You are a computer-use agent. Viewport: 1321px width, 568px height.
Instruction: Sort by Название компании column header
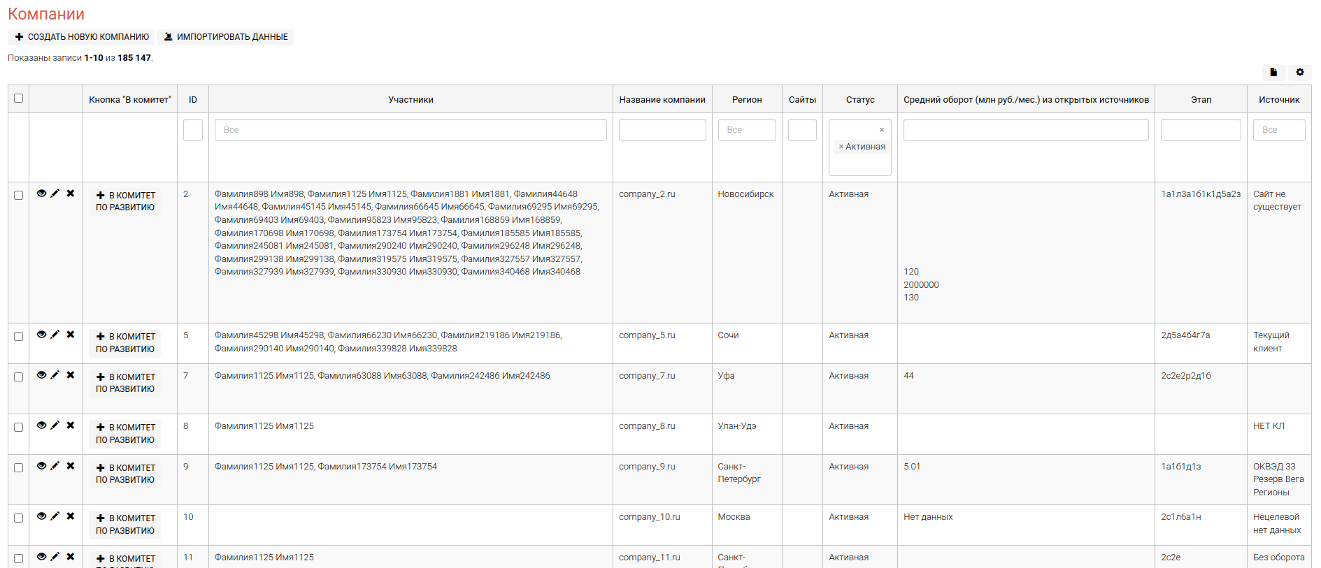[662, 100]
